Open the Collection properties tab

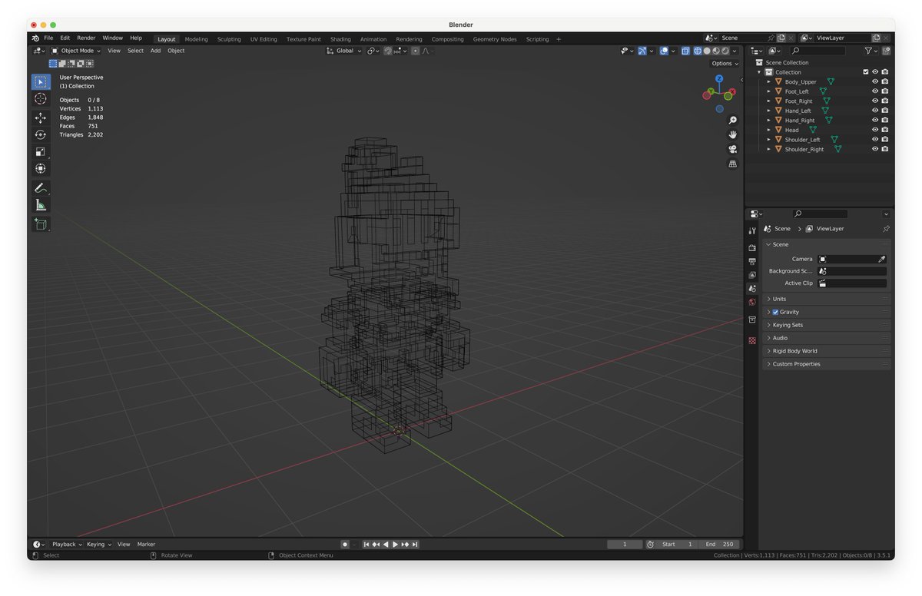(x=751, y=320)
